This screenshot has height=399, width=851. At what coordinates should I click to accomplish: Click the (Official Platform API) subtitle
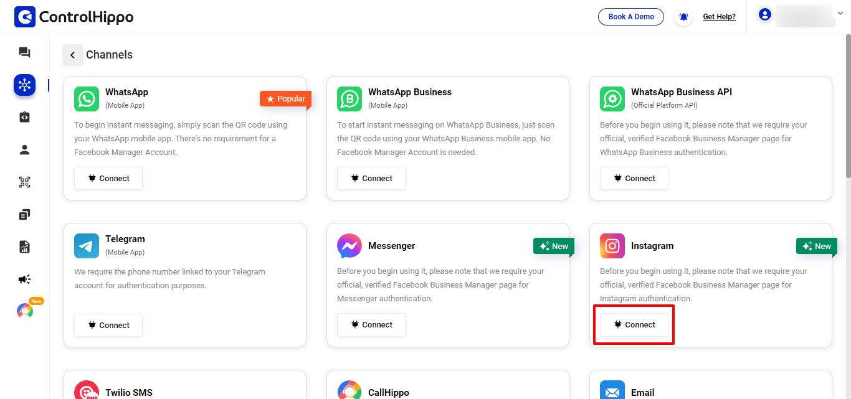click(x=664, y=105)
